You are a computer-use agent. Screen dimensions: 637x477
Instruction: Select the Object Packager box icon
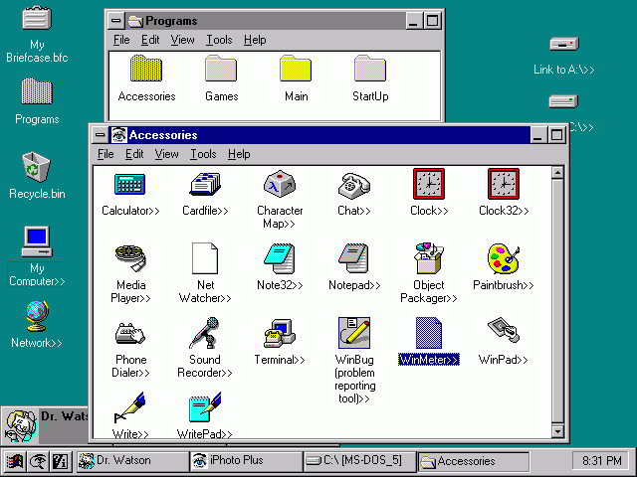pos(429,258)
